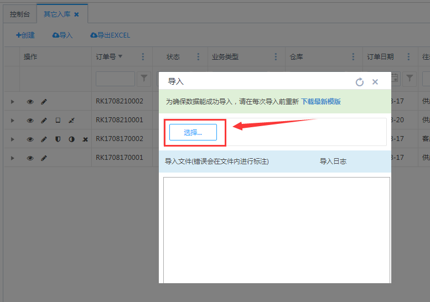Open the 下载最新模版 download link
The height and width of the screenshot is (302, 430).
(320, 102)
